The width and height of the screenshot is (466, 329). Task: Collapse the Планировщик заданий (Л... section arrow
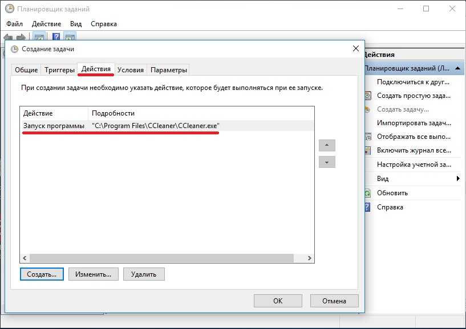[x=457, y=68]
